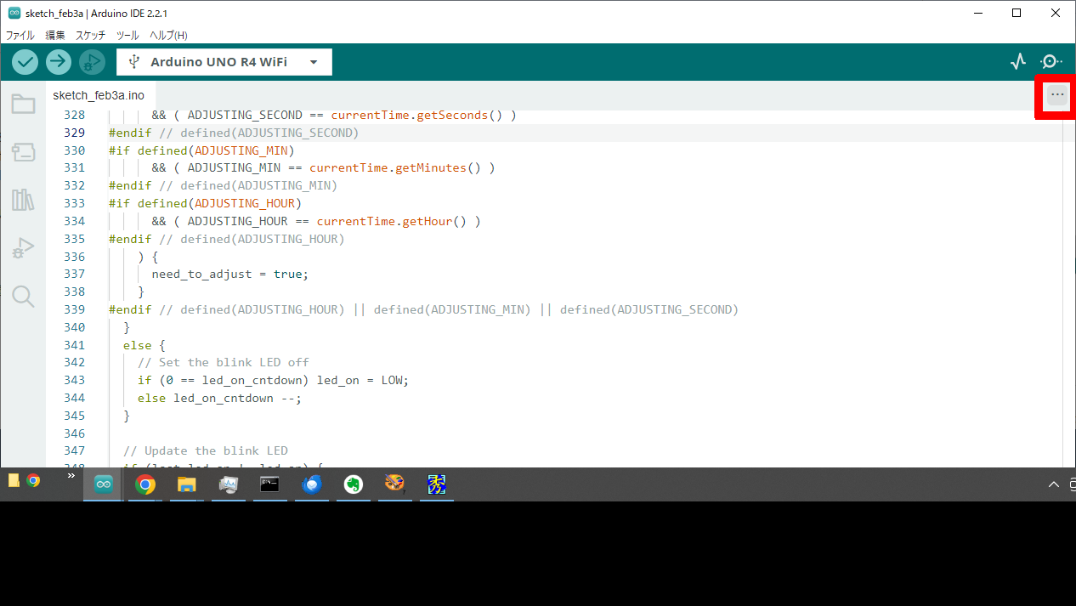Open the Sketchbook folder panel
Viewport: 1076px width, 606px height.
coord(23,105)
